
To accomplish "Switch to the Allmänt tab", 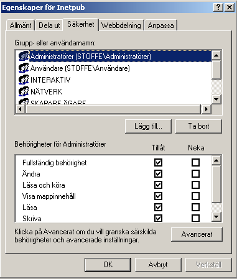I will point(21,25).
